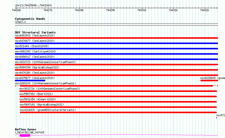
Task: Click red bar under esv2669200
Action: click(x=116, y=86)
